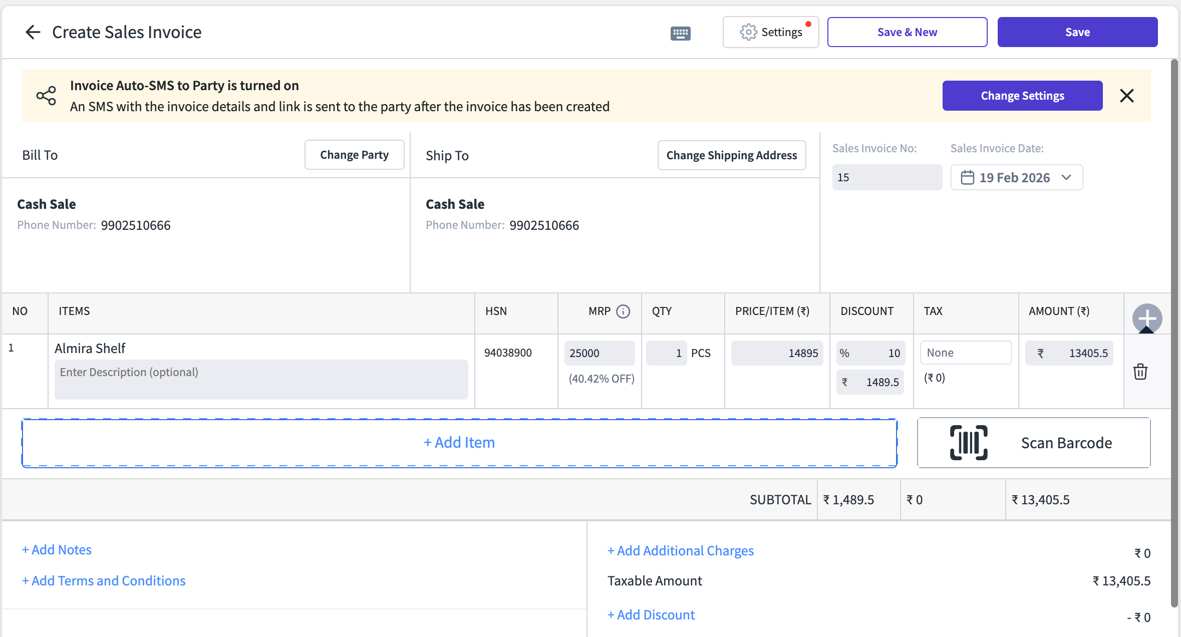This screenshot has width=1181, height=637.
Task: Click the item description input field
Action: point(261,379)
